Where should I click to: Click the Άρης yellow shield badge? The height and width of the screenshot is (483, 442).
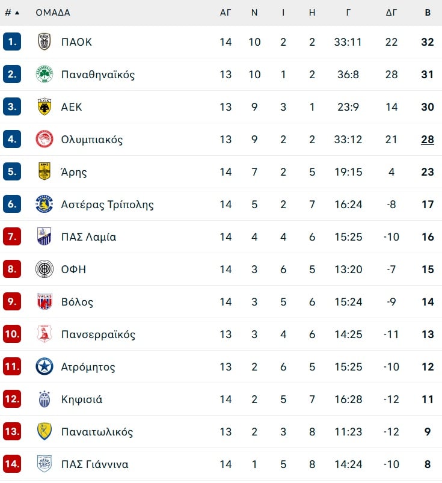point(45,171)
